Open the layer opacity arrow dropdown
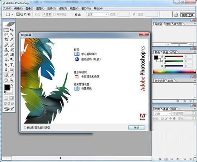Screen dimensions: 197x162 point(194,113)
